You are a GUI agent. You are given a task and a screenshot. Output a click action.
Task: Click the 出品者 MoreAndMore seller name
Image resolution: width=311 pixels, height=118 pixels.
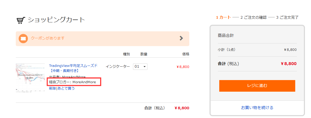click(74, 77)
